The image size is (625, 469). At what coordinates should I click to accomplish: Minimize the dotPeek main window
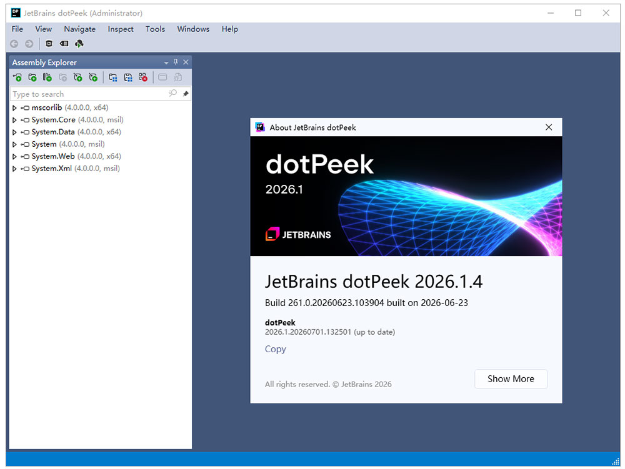coord(551,12)
